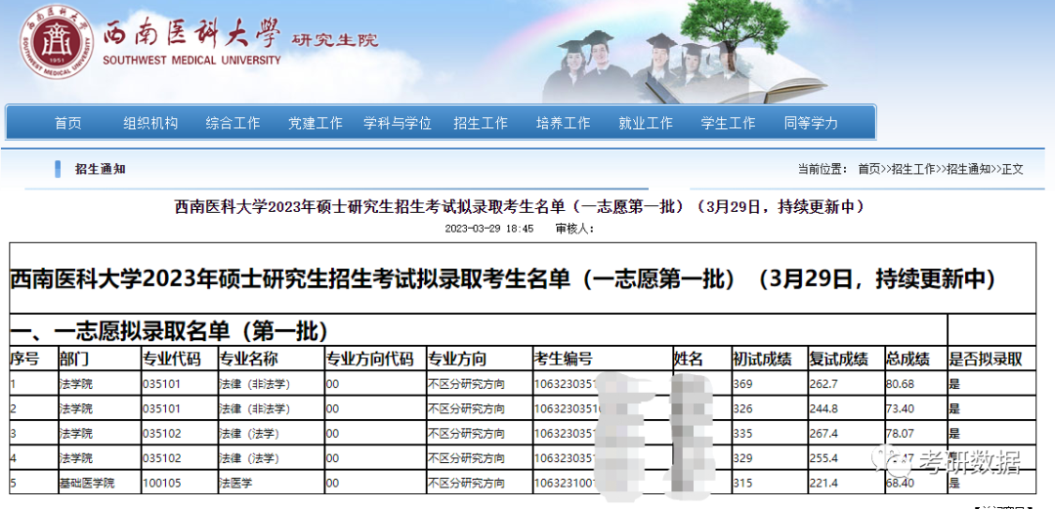Click initial score 326
Viewport: 1055px width, 509px height.
pos(743,408)
